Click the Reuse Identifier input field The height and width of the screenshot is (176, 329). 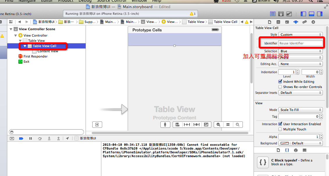[300, 43]
